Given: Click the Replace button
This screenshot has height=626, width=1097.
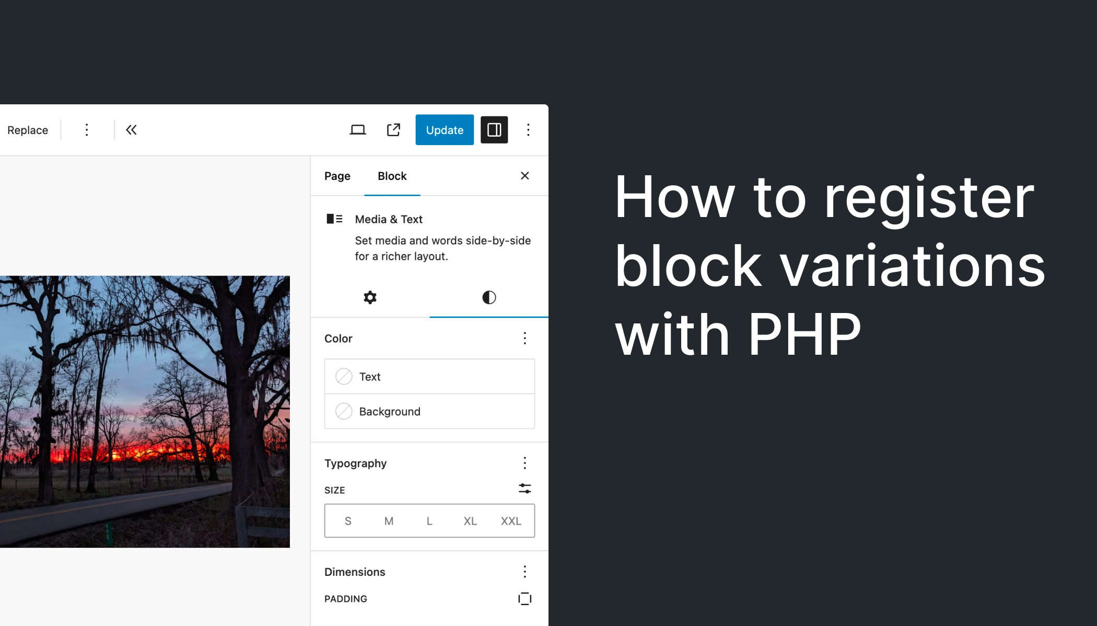Looking at the screenshot, I should pos(27,130).
